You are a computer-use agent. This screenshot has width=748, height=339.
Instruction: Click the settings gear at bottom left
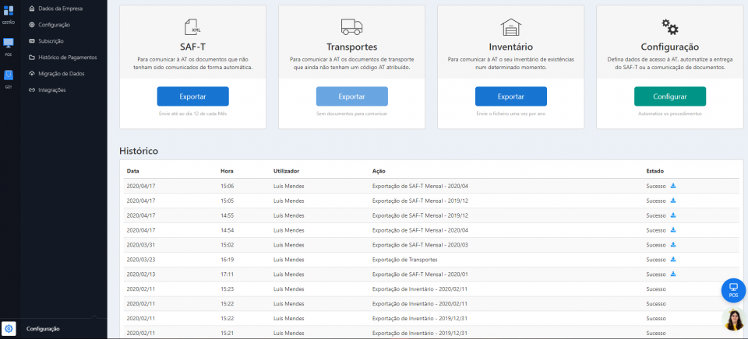tap(9, 328)
